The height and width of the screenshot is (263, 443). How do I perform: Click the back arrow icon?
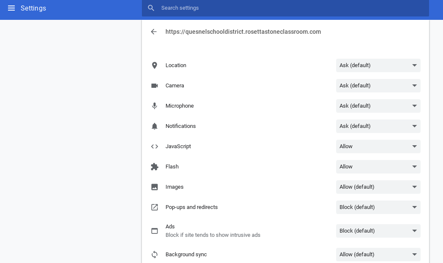154,32
